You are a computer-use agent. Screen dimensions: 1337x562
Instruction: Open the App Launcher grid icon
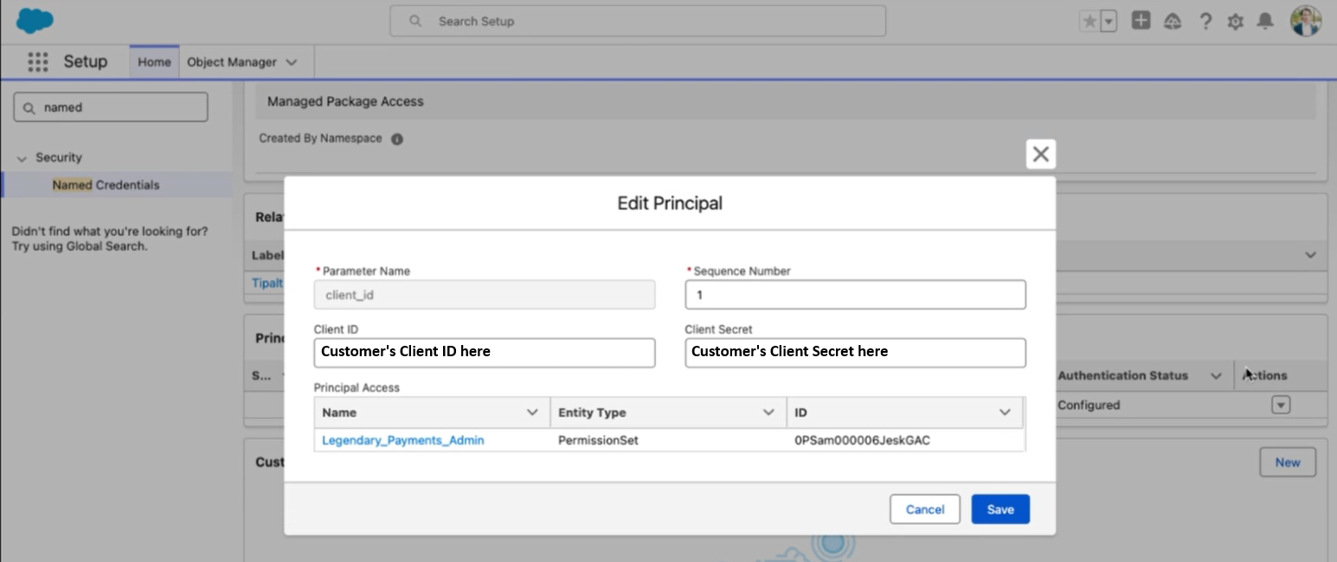[37, 62]
